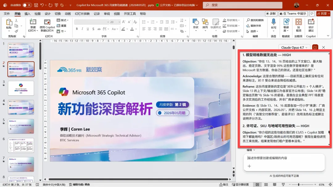
Task: Click 查找和替换 find and replace
Action: pyautogui.click(x=255, y=20)
